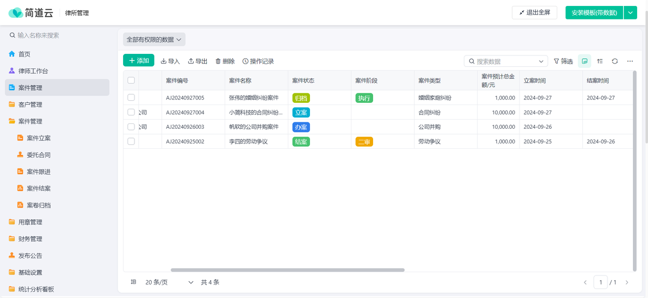Screen dimensions: 648x298
Task: Click the 结案 status tag
Action: [x=301, y=142]
